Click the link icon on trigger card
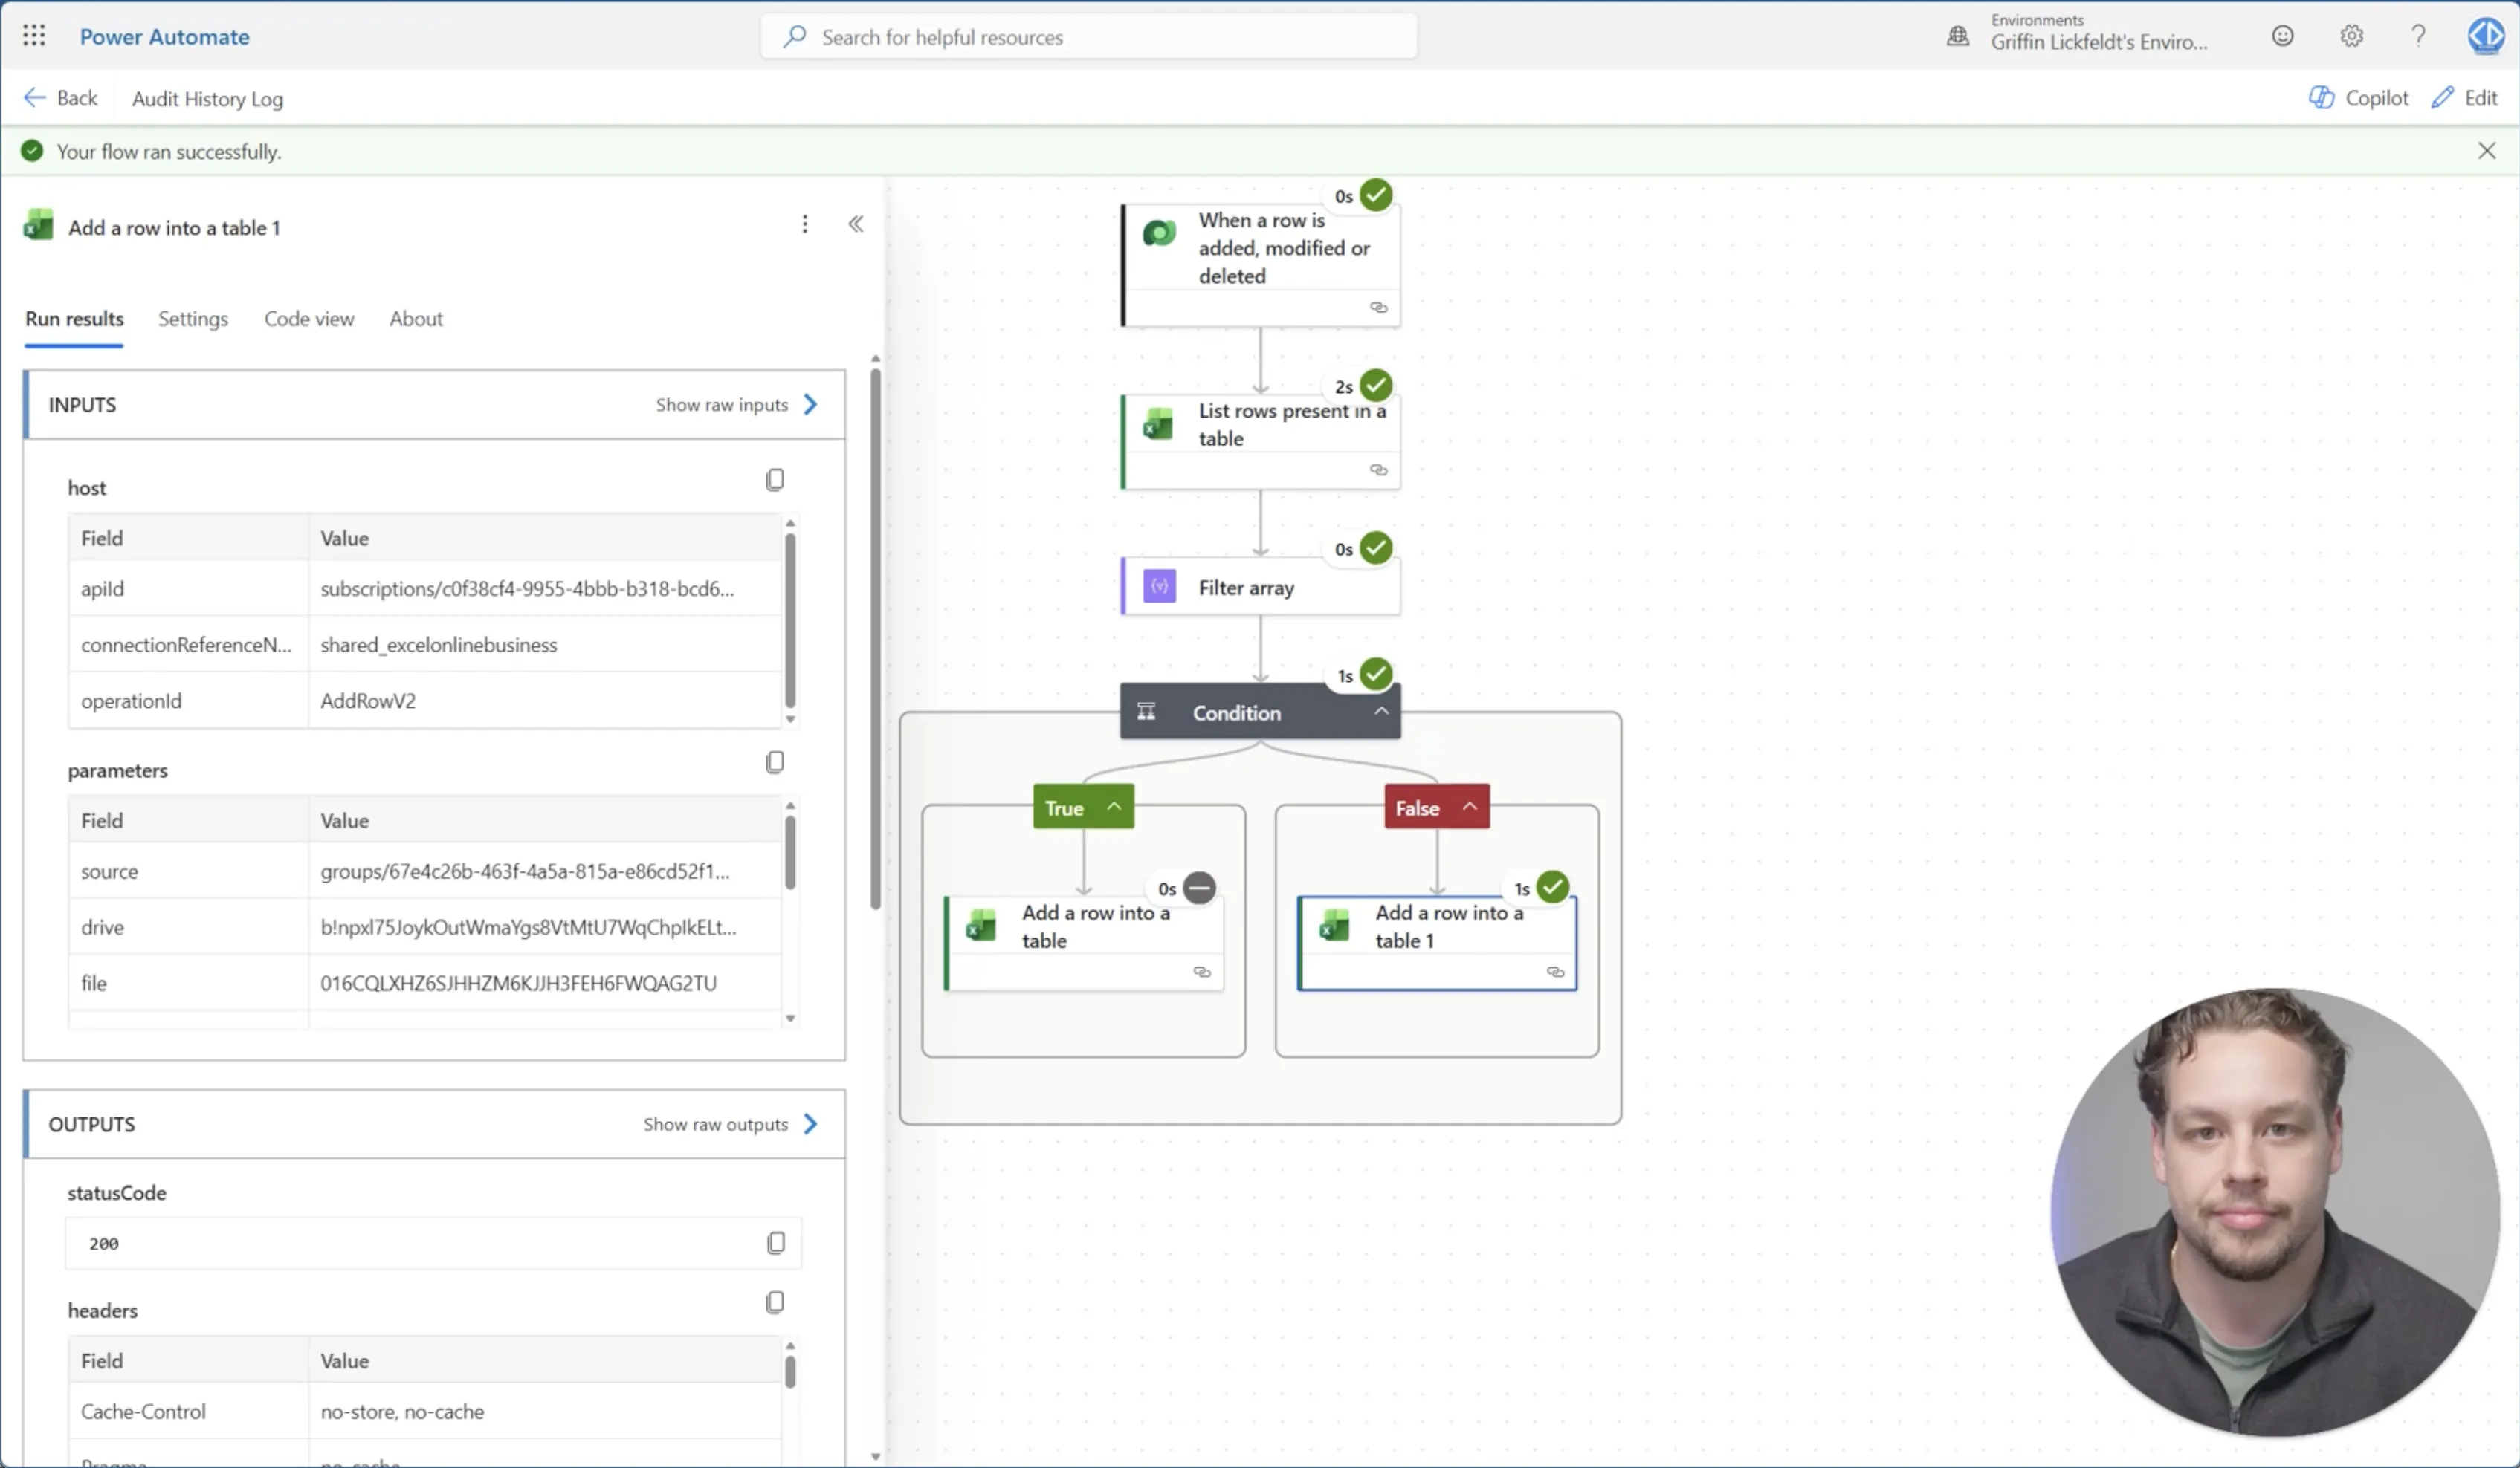Screen dimensions: 2520x1468 tap(1378, 308)
